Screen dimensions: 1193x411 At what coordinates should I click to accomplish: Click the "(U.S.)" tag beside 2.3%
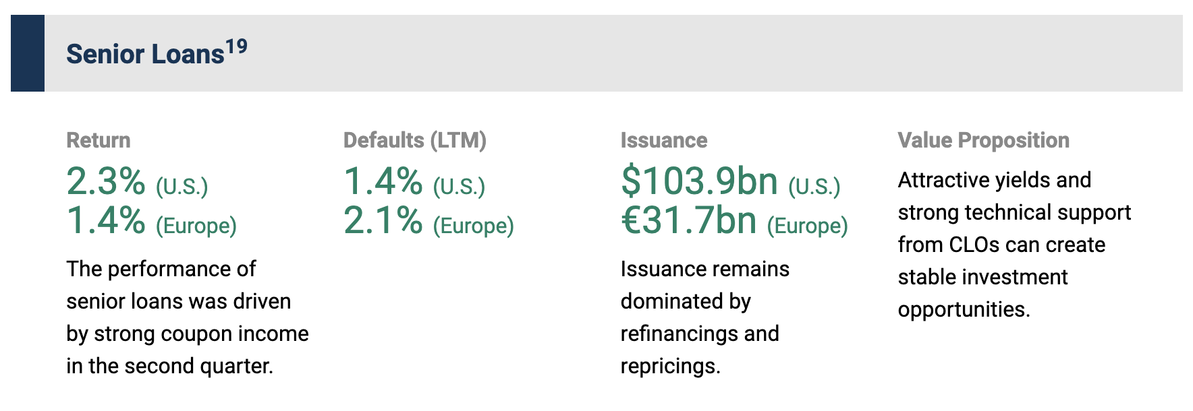pyautogui.click(x=182, y=186)
